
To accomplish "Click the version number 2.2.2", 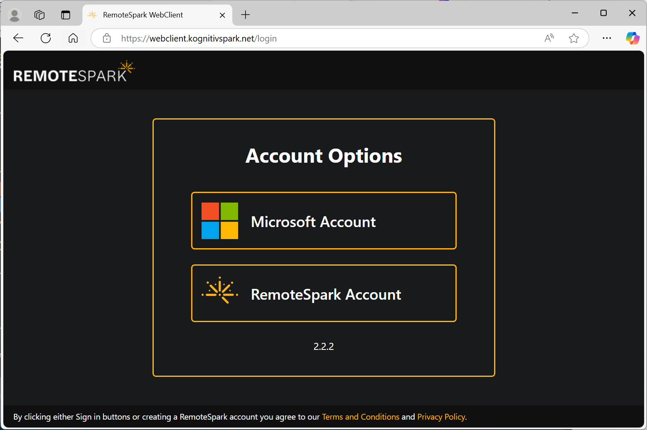I will tap(324, 346).
